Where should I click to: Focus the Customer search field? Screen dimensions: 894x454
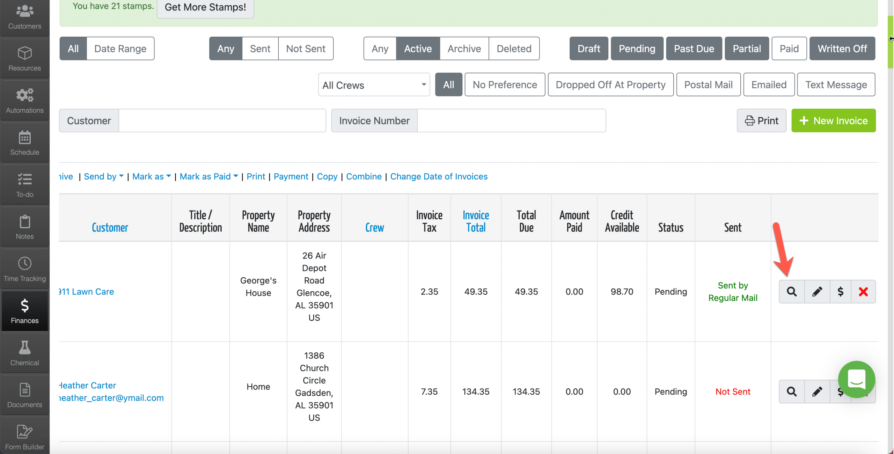222,120
